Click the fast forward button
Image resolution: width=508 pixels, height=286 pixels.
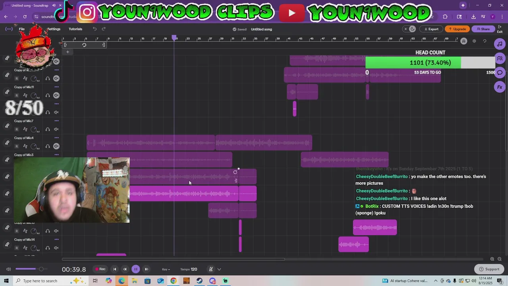click(x=146, y=269)
